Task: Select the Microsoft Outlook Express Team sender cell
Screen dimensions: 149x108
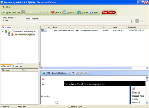Action: (76, 30)
